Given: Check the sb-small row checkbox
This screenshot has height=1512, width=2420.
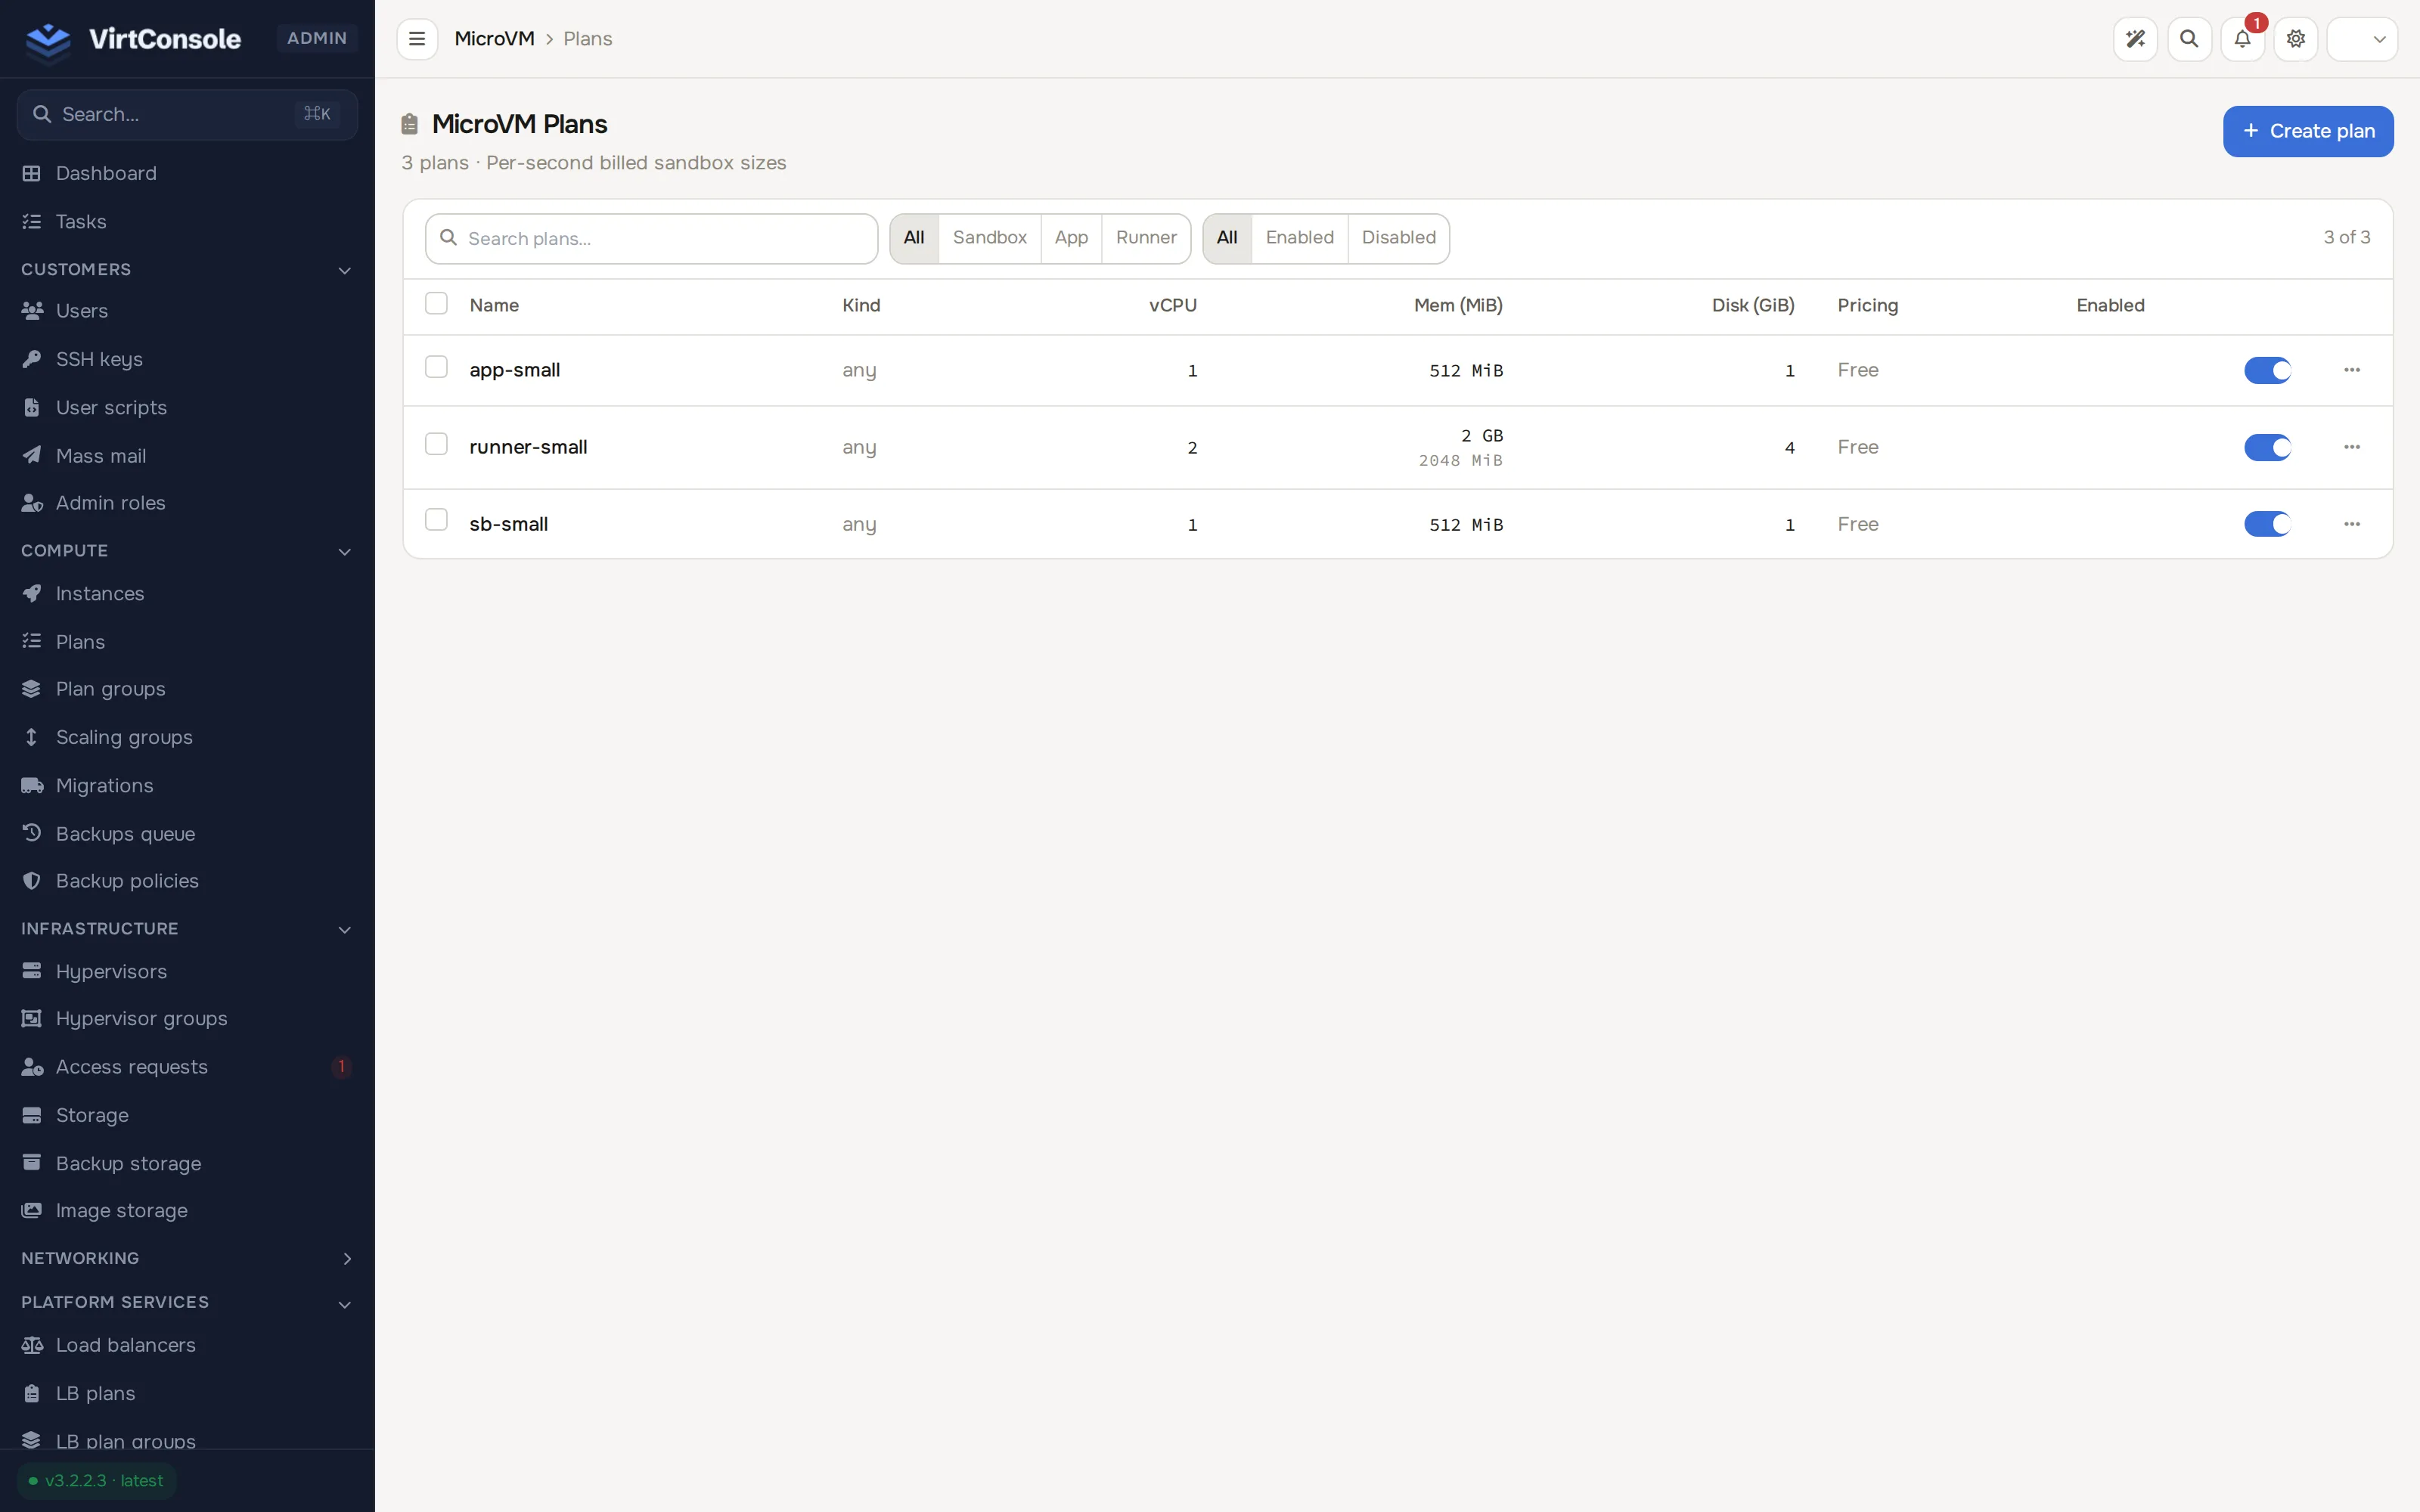Looking at the screenshot, I should (436, 520).
